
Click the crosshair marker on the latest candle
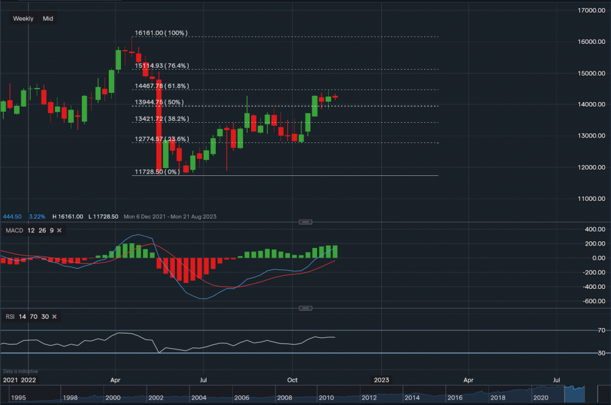tap(336, 97)
